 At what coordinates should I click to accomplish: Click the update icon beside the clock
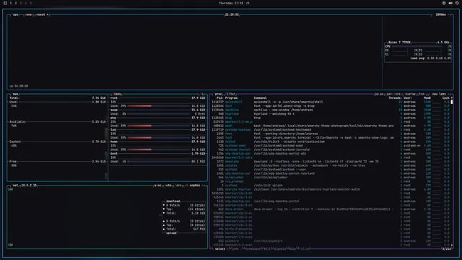tap(248, 3)
